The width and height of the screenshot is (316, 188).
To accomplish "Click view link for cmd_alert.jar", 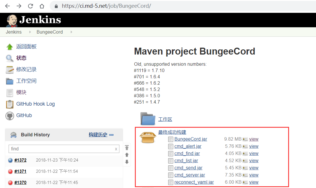I will tap(254, 146).
